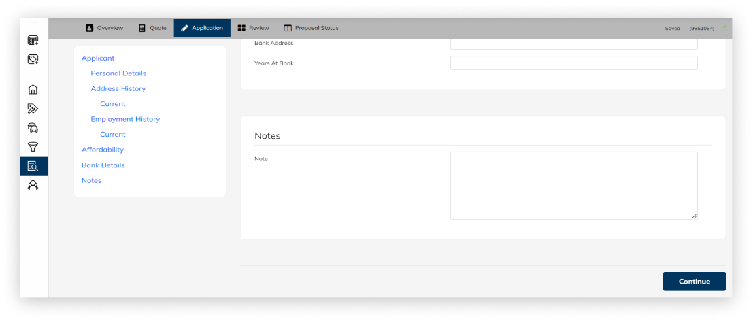The image size is (753, 321).
Task: Go to Employment History section
Action: pyautogui.click(x=125, y=119)
